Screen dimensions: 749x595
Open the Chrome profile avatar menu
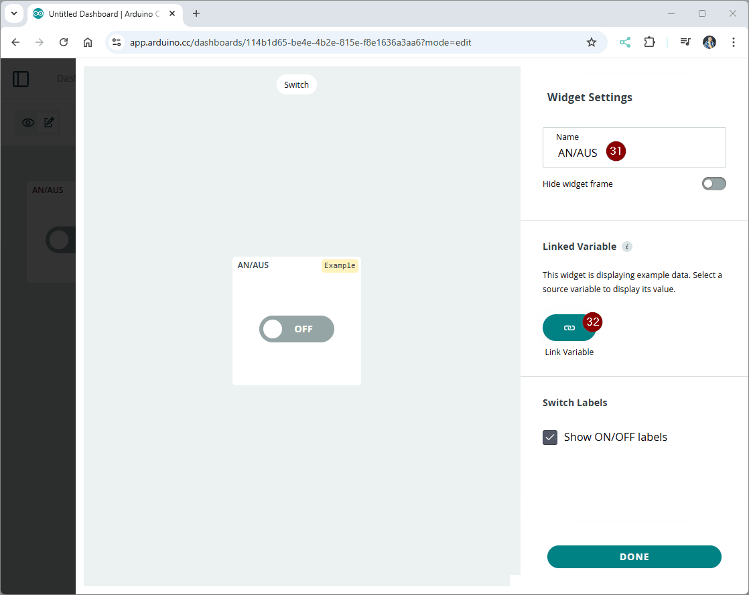click(x=709, y=42)
